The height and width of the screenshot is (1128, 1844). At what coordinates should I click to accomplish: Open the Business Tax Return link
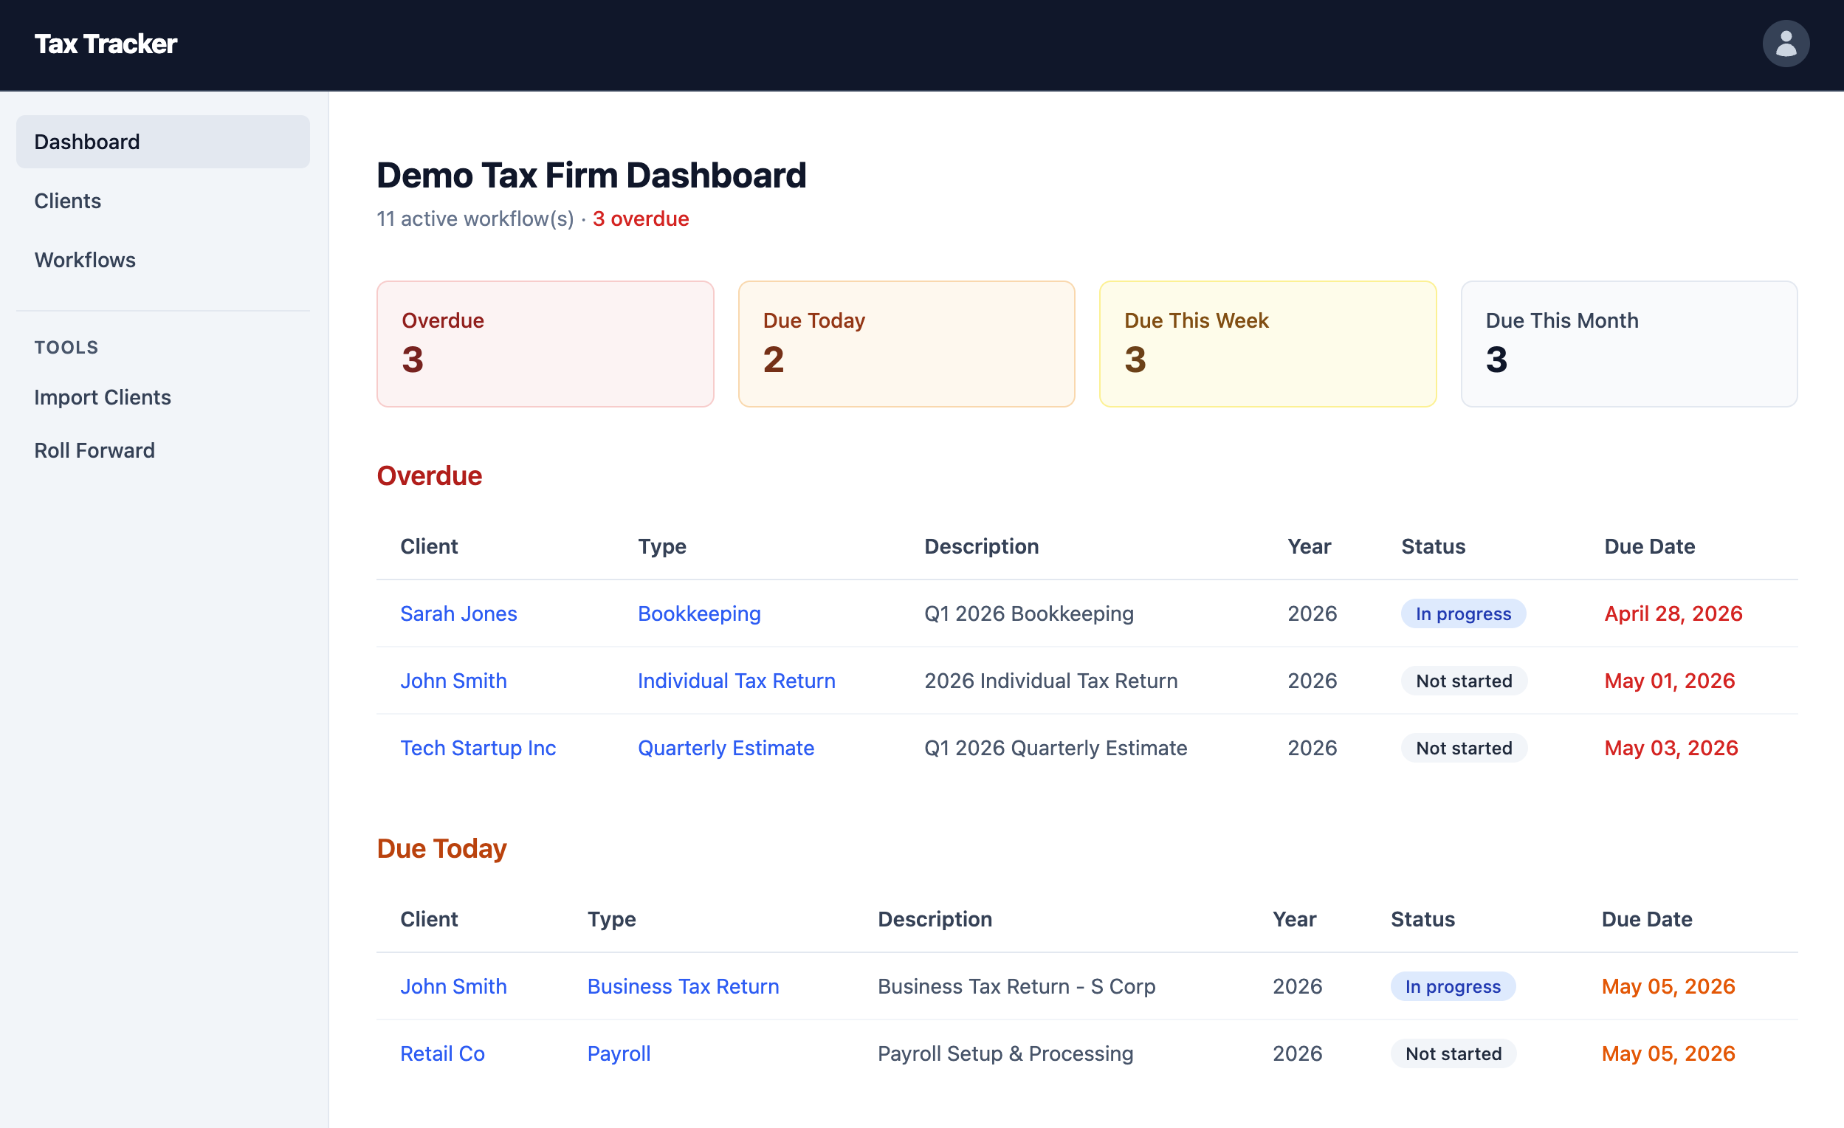click(684, 986)
